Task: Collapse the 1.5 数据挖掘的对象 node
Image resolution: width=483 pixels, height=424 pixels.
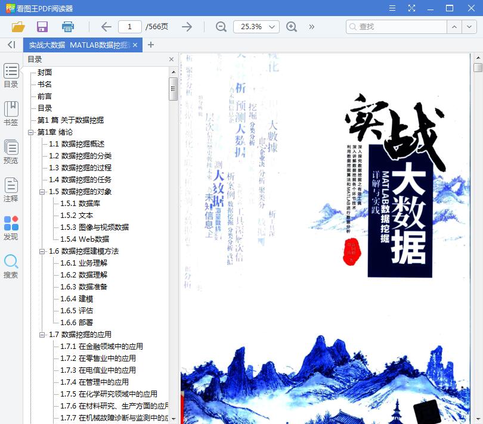Action: pos(42,192)
